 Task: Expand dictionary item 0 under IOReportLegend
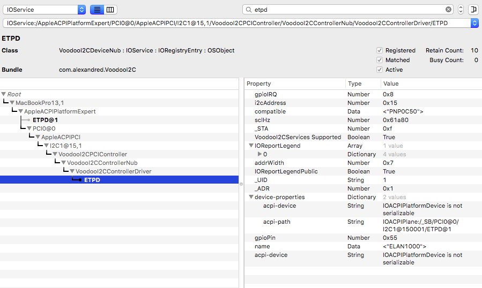pyautogui.click(x=259, y=154)
